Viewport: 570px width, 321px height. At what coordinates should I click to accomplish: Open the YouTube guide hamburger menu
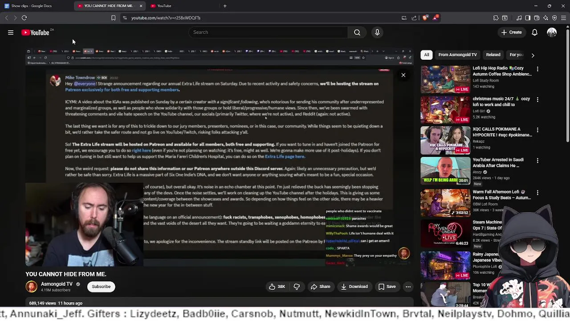pyautogui.click(x=11, y=32)
